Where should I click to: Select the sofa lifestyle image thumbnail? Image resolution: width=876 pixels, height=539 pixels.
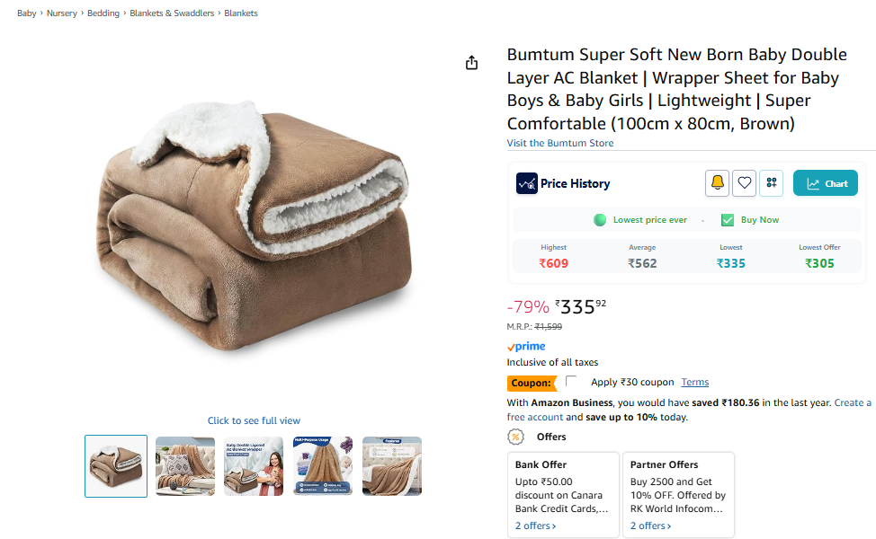coord(185,466)
